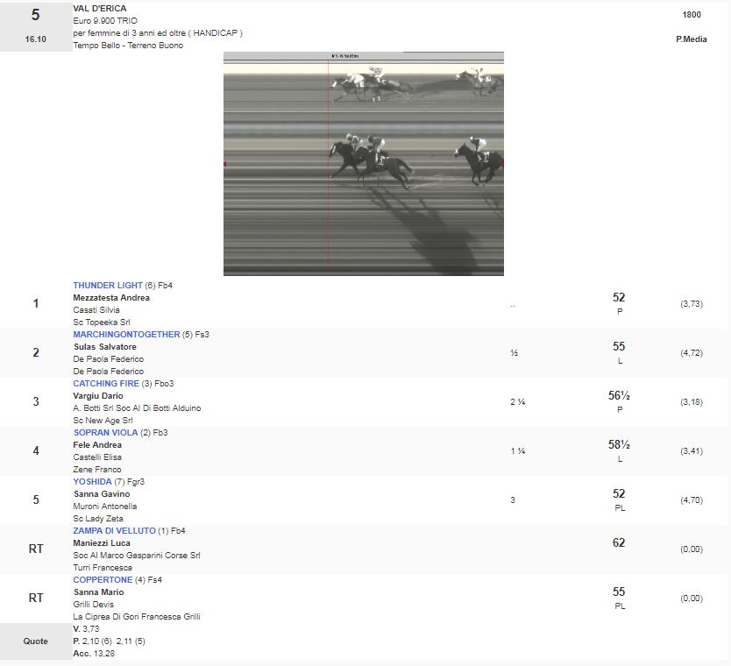Click jockey name Sulas Salvatore
Viewport: 731px width, 666px height.
point(104,347)
